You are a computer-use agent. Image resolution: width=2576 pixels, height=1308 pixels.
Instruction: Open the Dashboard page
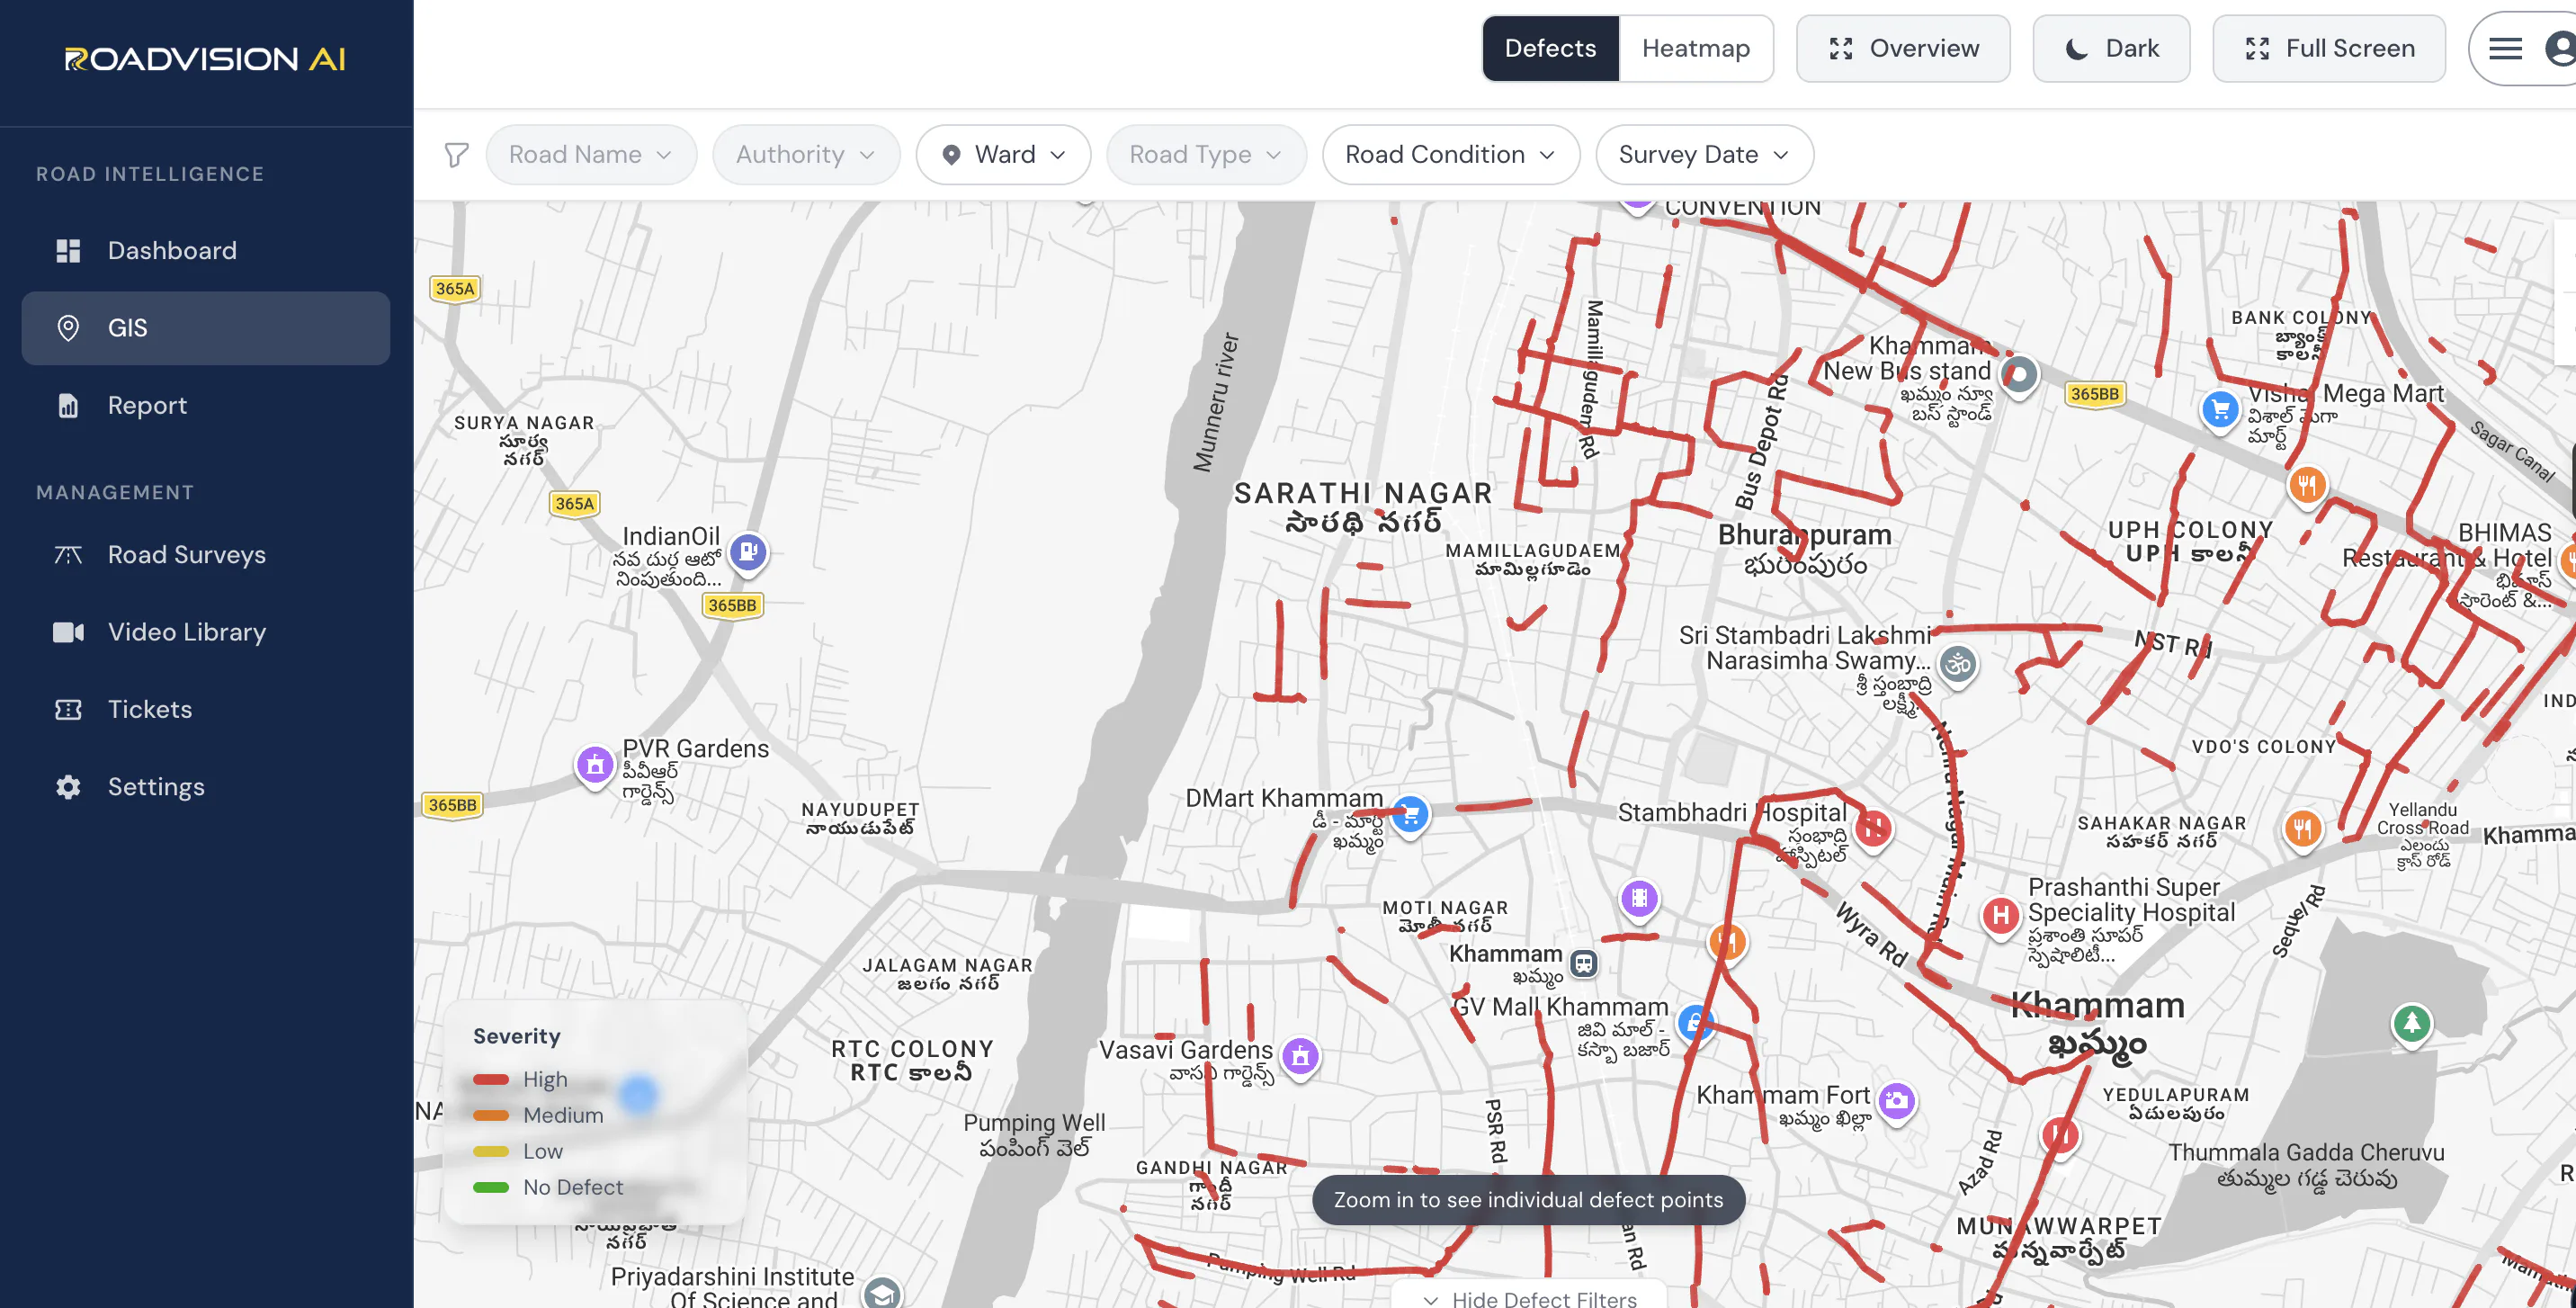(205, 250)
